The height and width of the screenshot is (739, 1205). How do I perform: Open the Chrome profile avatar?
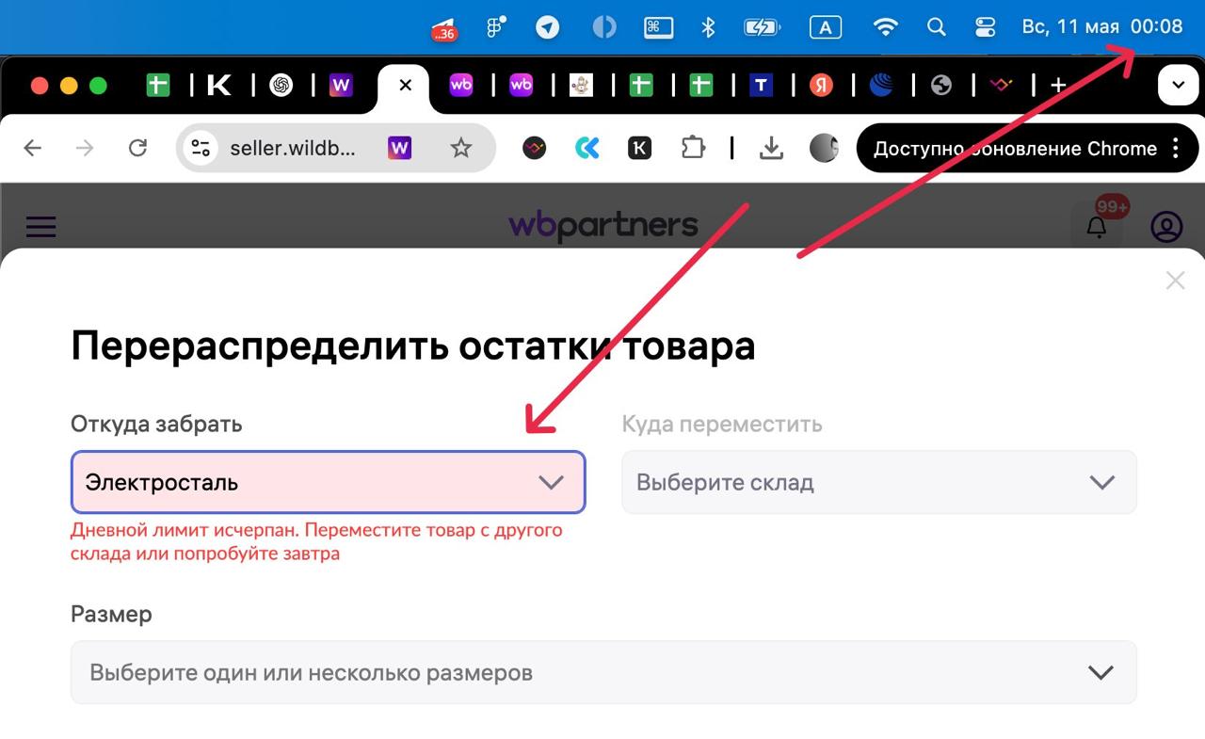point(824,148)
